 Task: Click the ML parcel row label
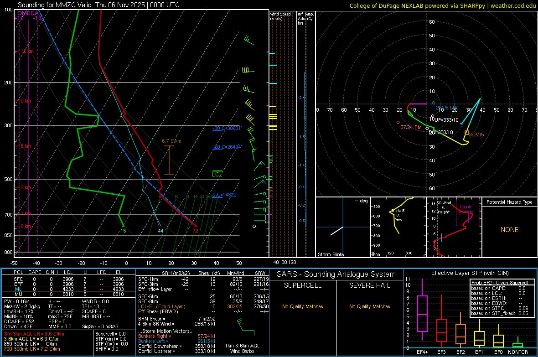coord(18,289)
